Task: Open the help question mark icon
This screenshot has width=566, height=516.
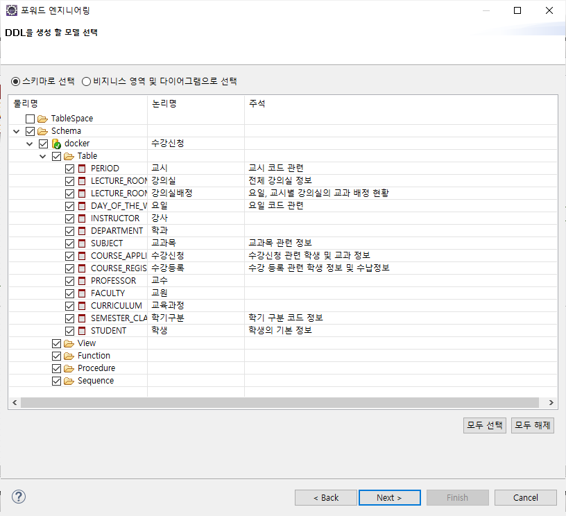Action: [19, 497]
